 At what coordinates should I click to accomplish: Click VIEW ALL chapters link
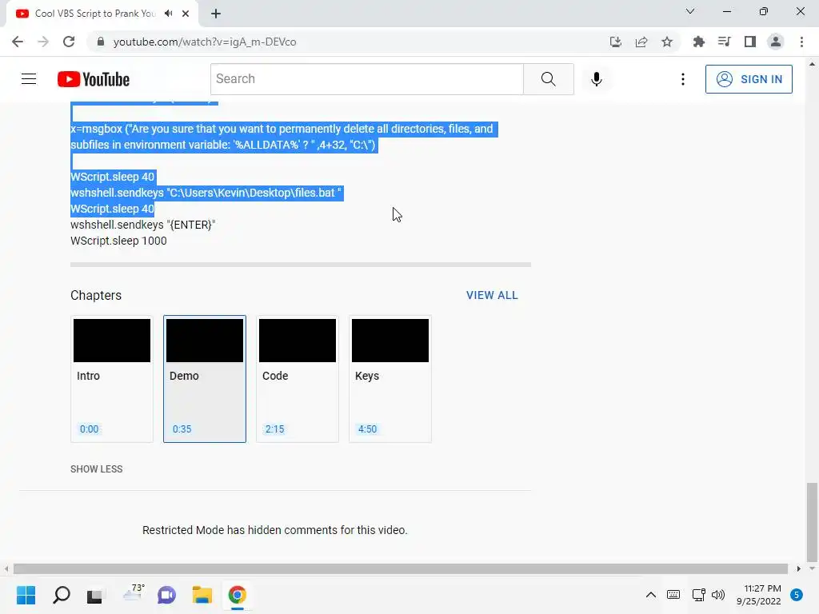[x=492, y=295]
